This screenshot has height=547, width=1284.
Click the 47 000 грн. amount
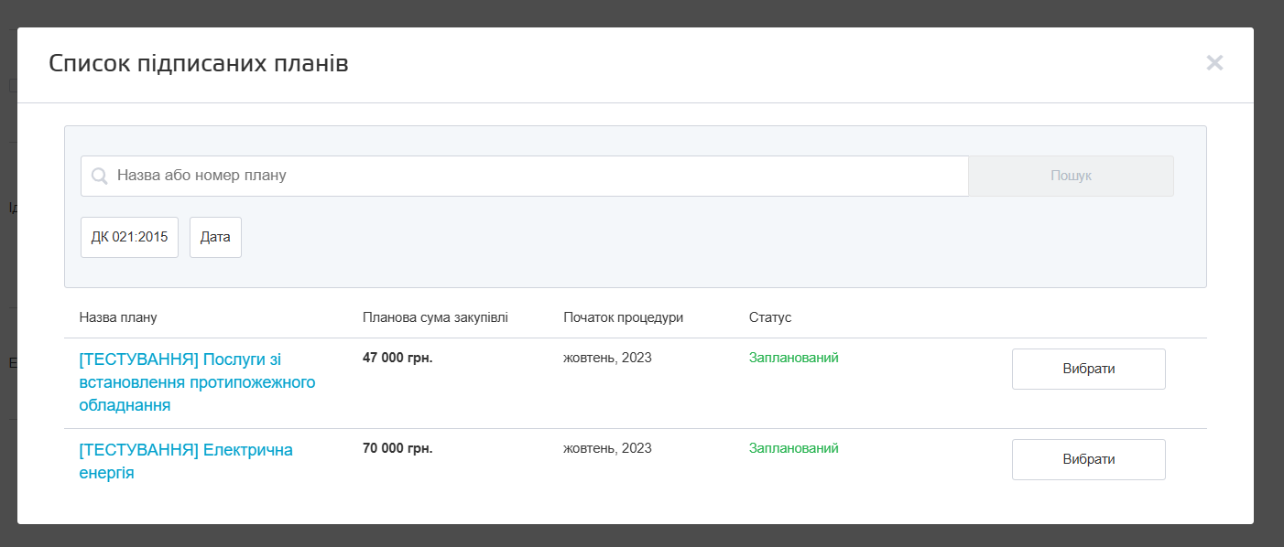coord(397,358)
